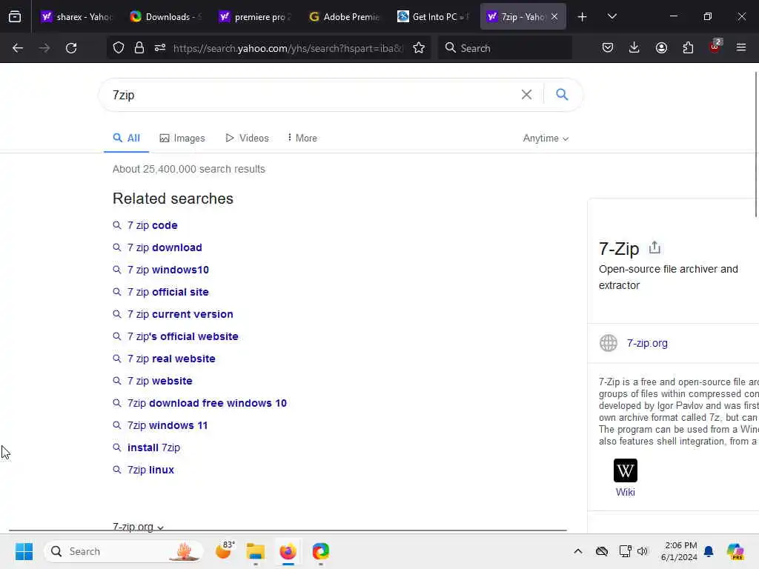Select the Videos results tab

[247, 138]
